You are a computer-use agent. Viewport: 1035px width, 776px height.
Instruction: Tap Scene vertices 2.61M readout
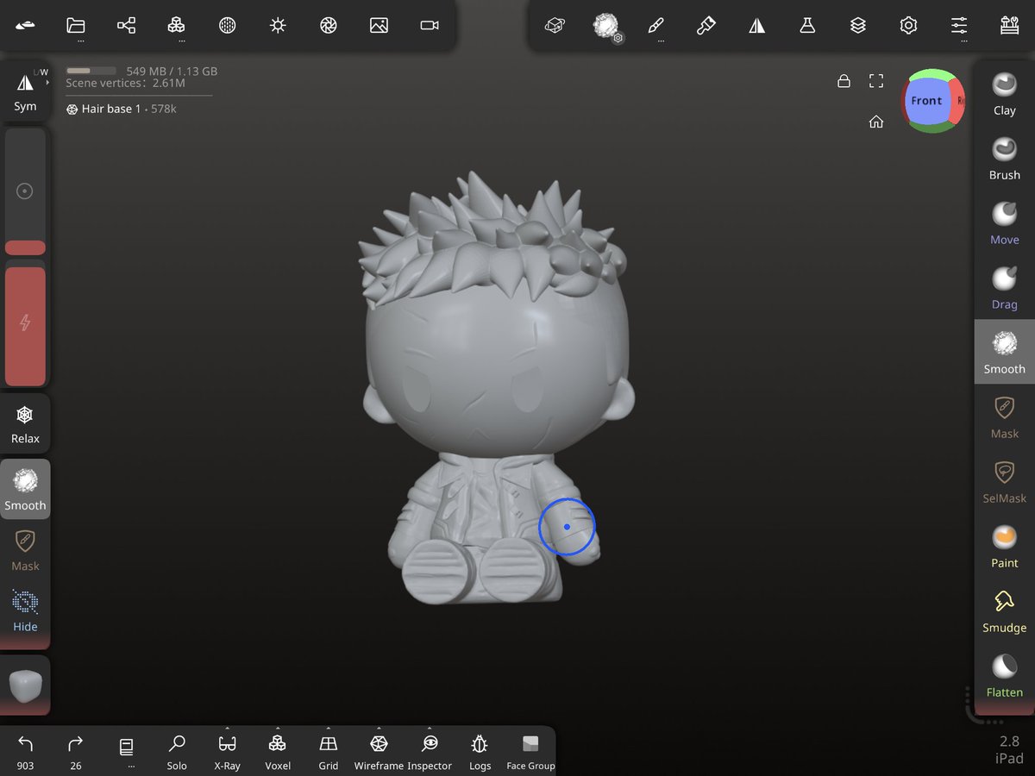[125, 84]
